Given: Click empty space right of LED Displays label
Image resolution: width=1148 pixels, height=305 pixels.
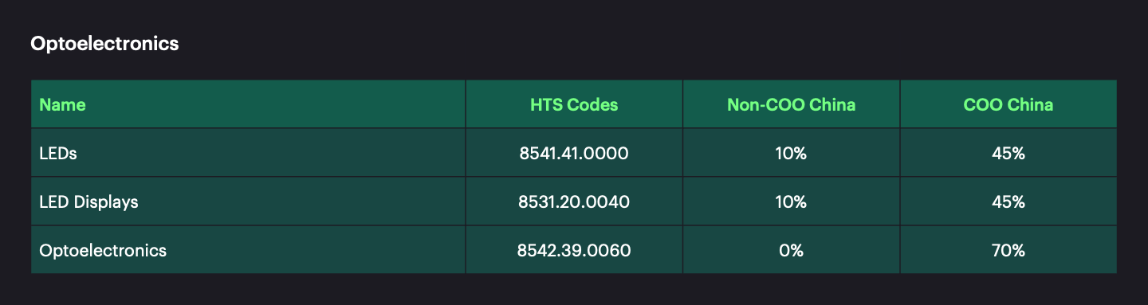Looking at the screenshot, I should tap(303, 201).
